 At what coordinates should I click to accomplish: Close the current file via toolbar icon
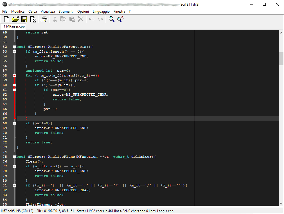pyautogui.click(x=33, y=19)
